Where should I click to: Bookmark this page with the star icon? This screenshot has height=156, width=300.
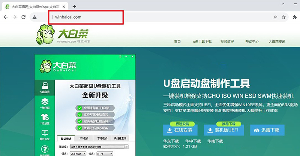click(x=284, y=17)
